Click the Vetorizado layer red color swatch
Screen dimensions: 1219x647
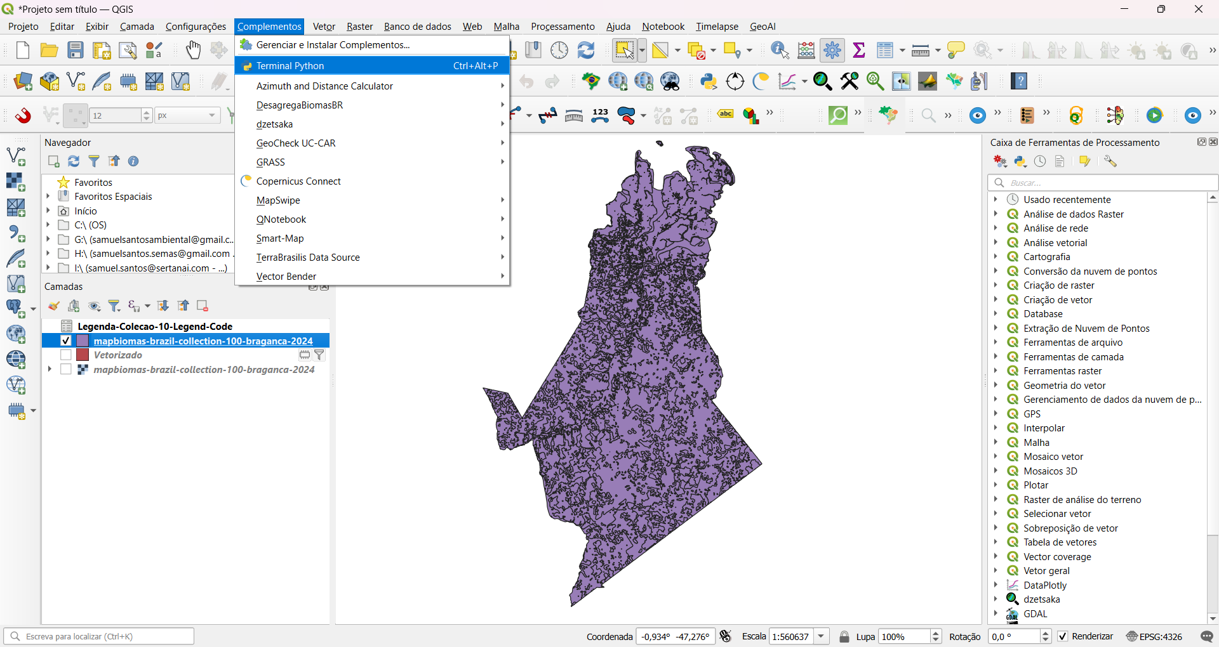pos(83,355)
